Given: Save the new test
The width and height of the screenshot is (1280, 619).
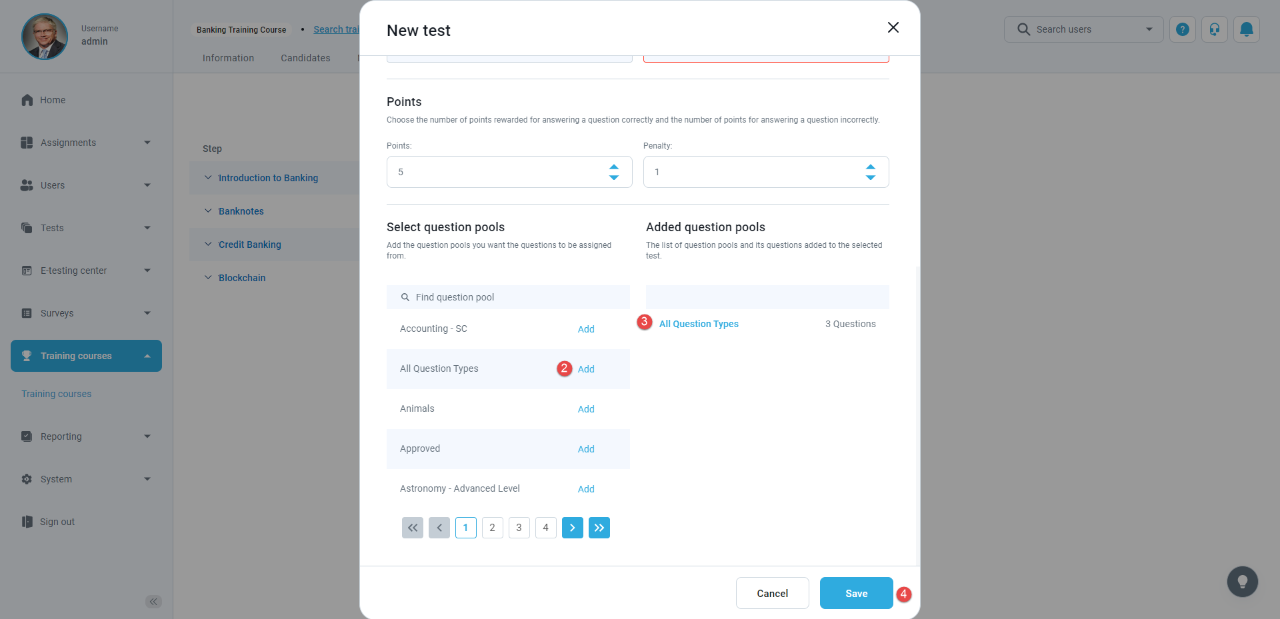Looking at the screenshot, I should pyautogui.click(x=856, y=593).
